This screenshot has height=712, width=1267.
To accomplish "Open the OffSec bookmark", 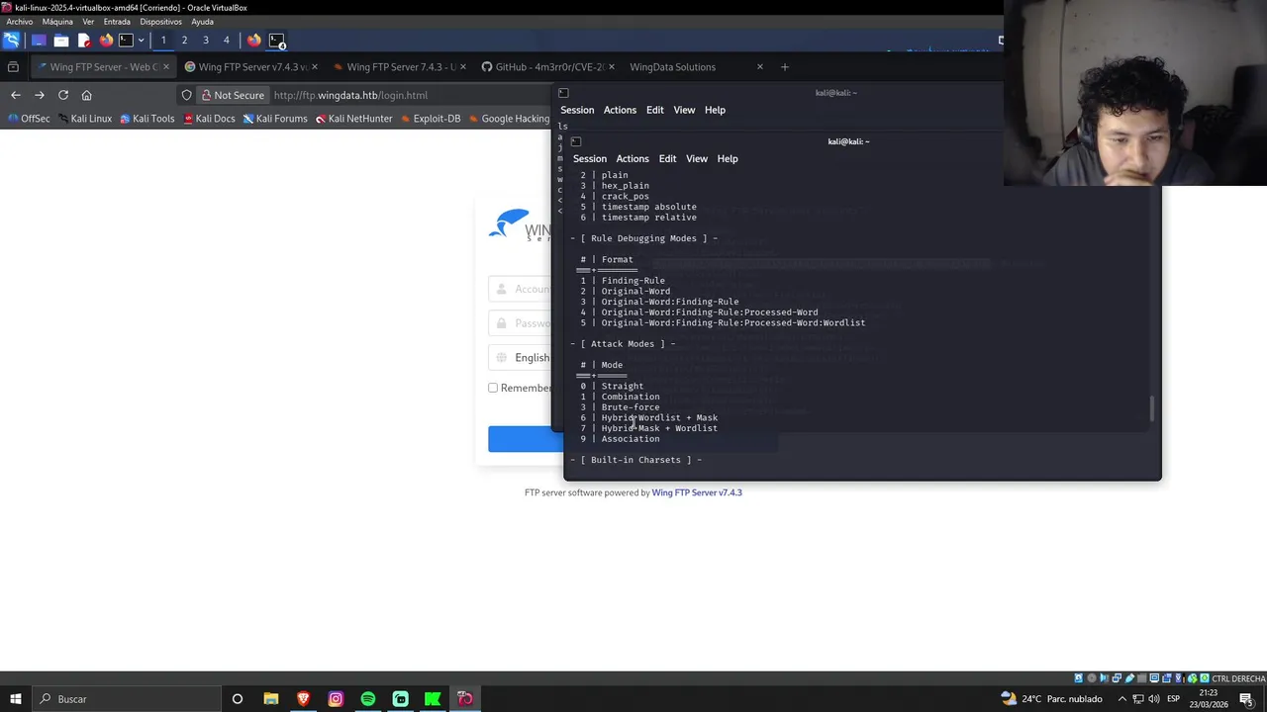I will tap(29, 119).
